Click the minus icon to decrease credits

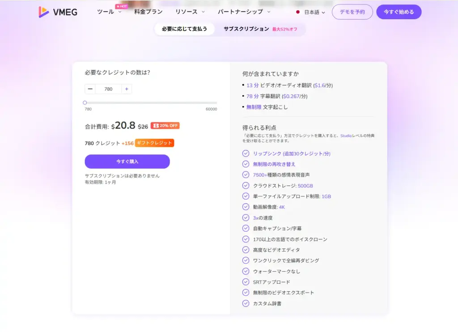90,89
